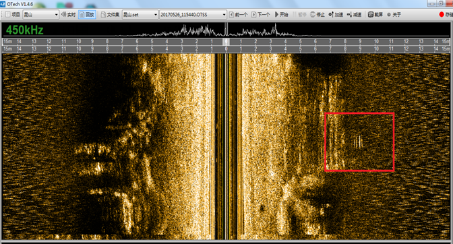This screenshot has width=453, height=244.
Task: Click the 450kHz frequency label
Action: click(x=24, y=30)
